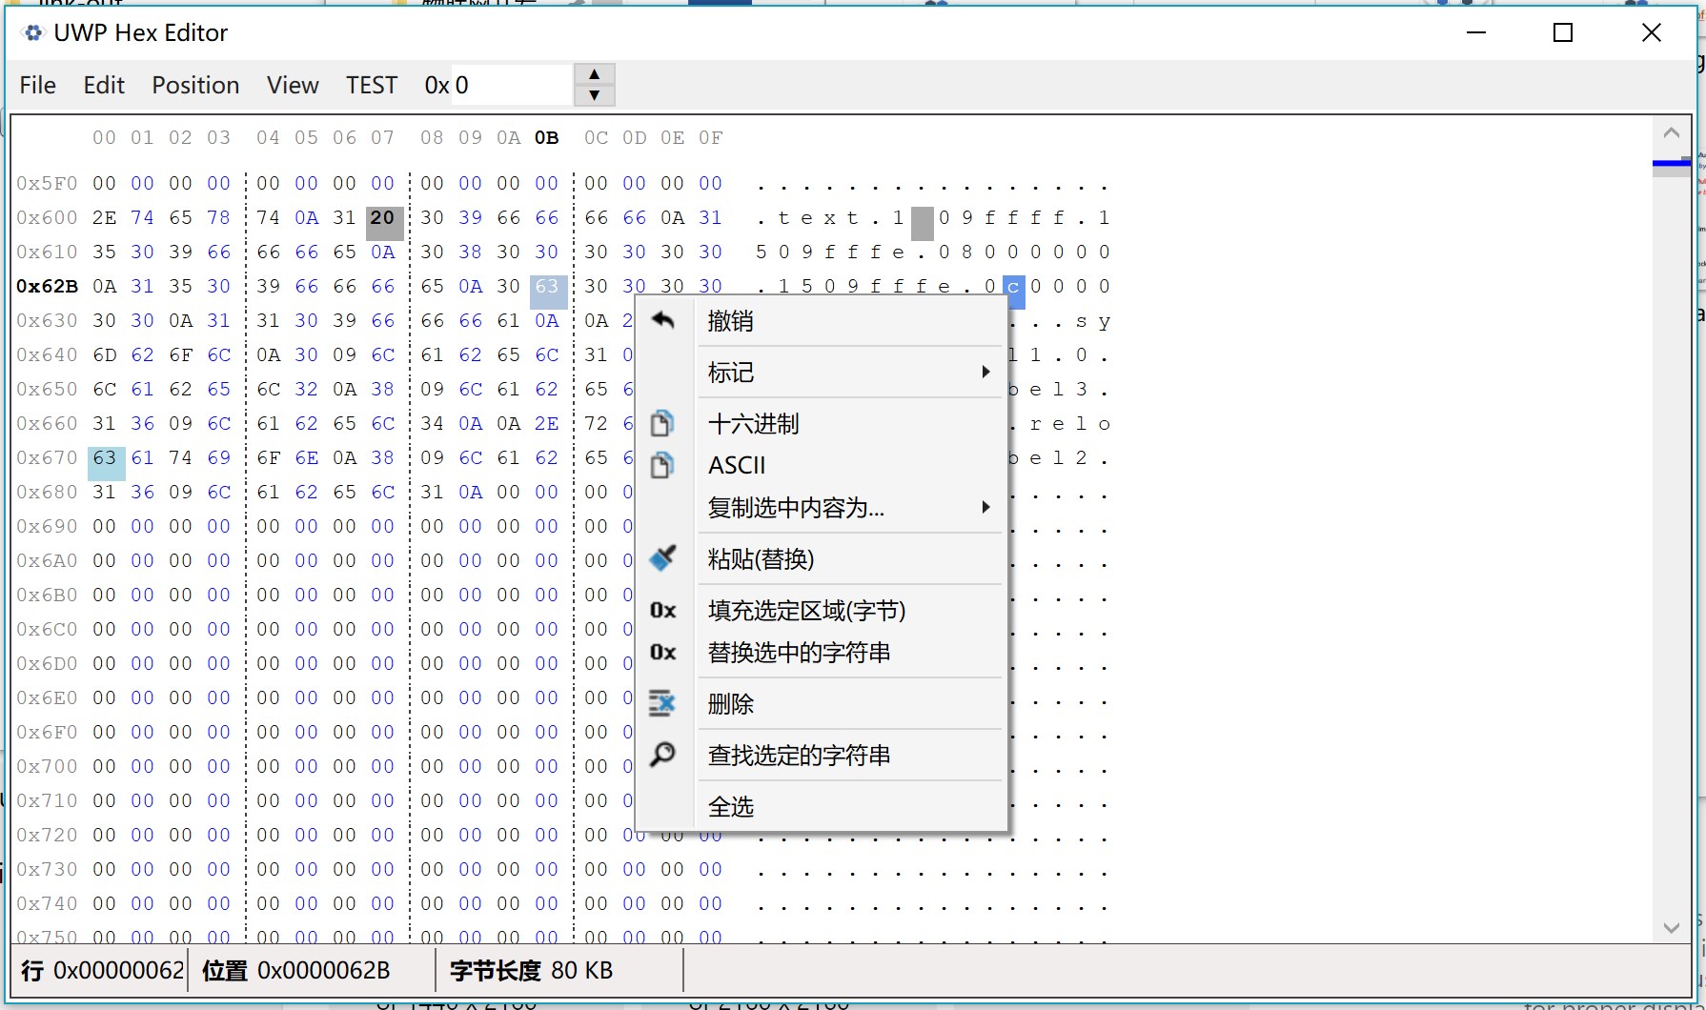The height and width of the screenshot is (1010, 1706).
Task: Open the Position menu
Action: coord(195,85)
